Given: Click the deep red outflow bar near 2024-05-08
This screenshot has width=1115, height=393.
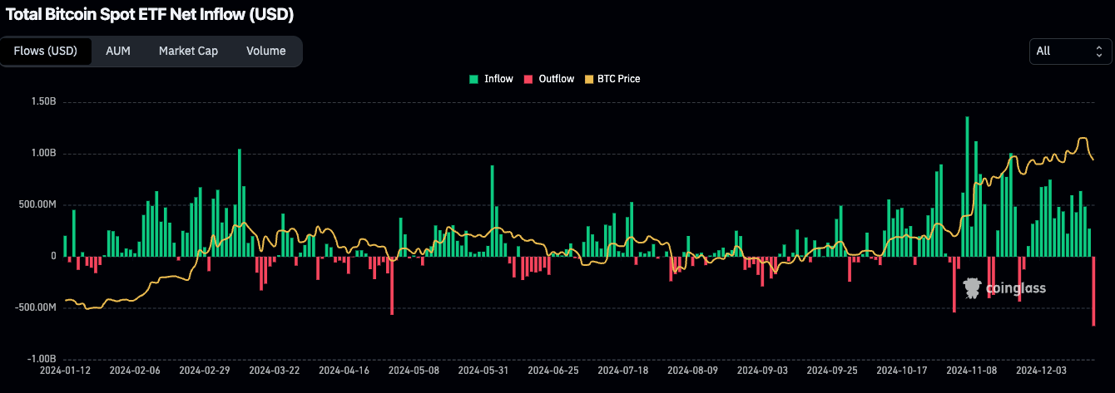Looking at the screenshot, I should 392,285.
